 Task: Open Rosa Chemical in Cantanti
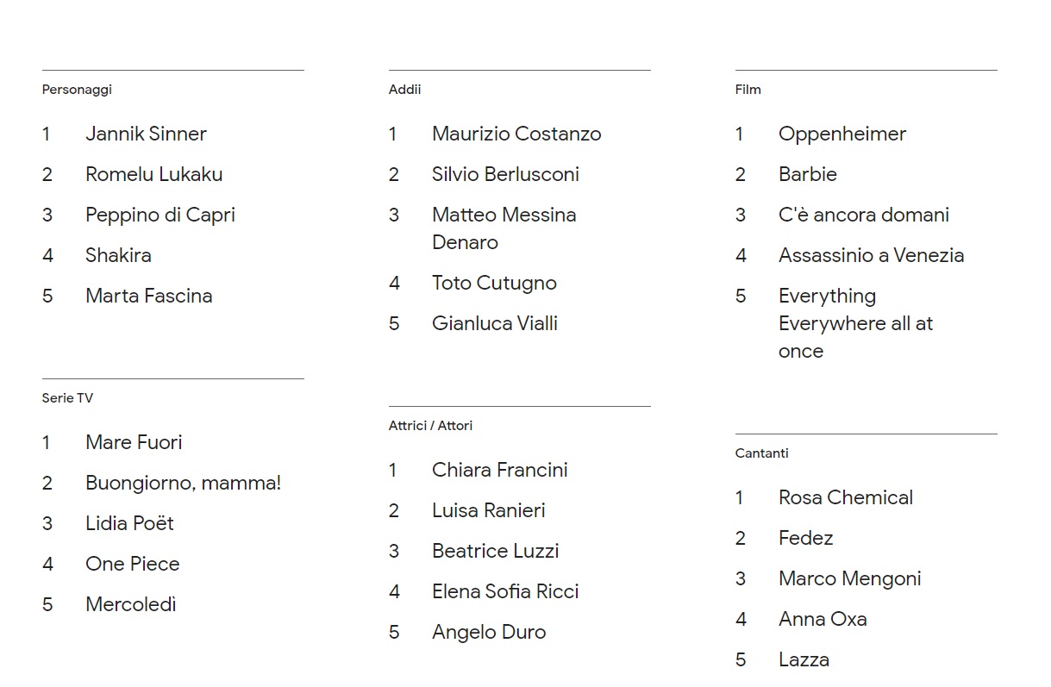pos(845,497)
